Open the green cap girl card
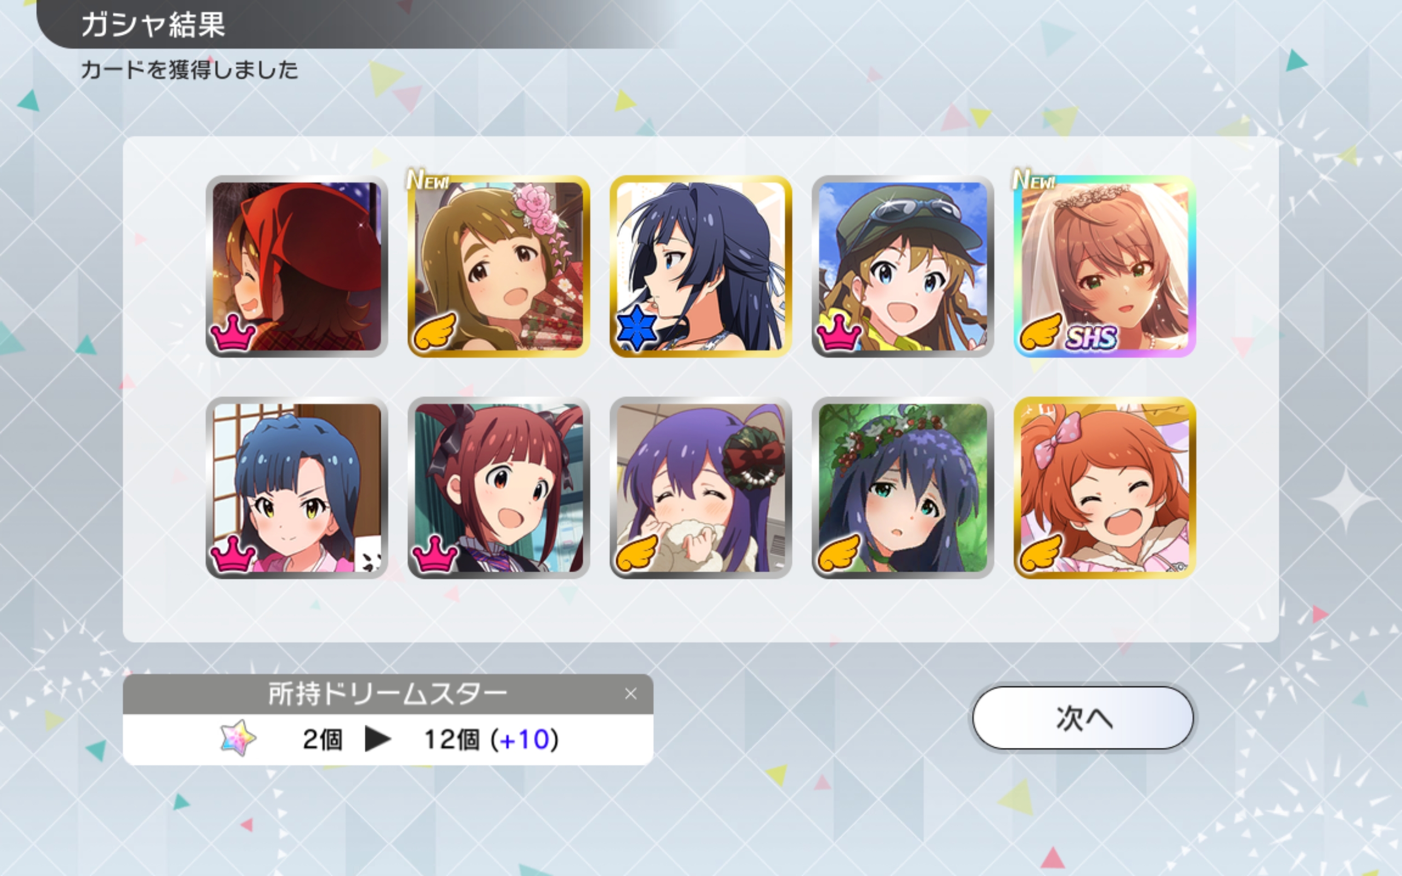Image resolution: width=1402 pixels, height=876 pixels. (903, 266)
